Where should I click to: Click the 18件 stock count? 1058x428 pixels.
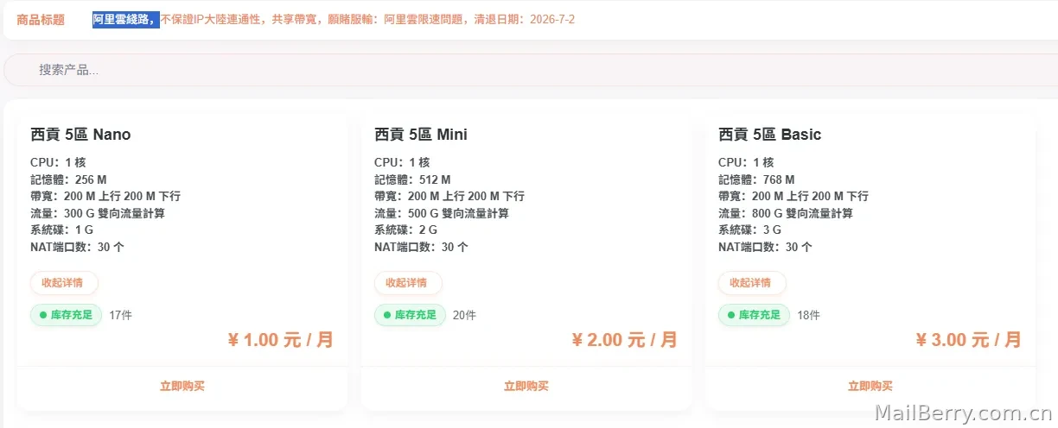coord(808,316)
